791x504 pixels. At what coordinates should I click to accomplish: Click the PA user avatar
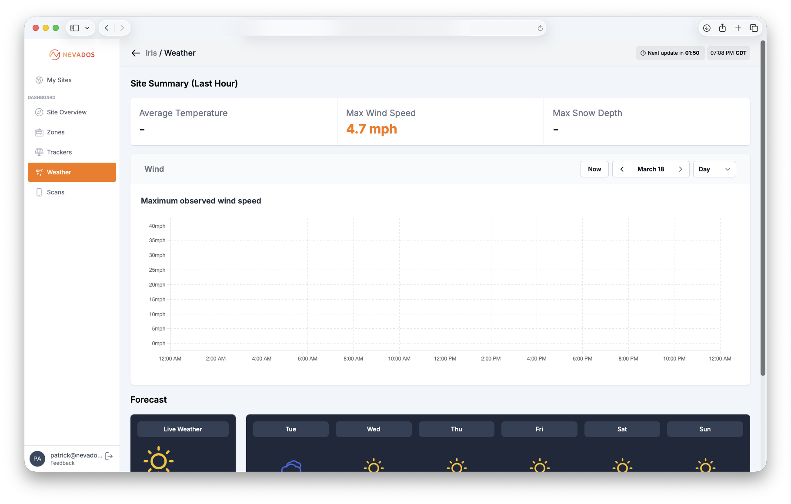(37, 458)
